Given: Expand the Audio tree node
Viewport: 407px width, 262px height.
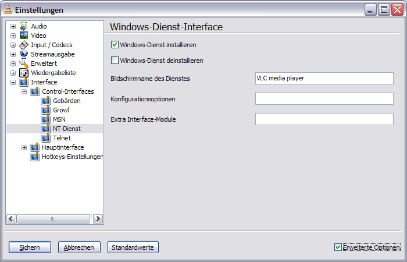Looking at the screenshot, I should coord(13,26).
